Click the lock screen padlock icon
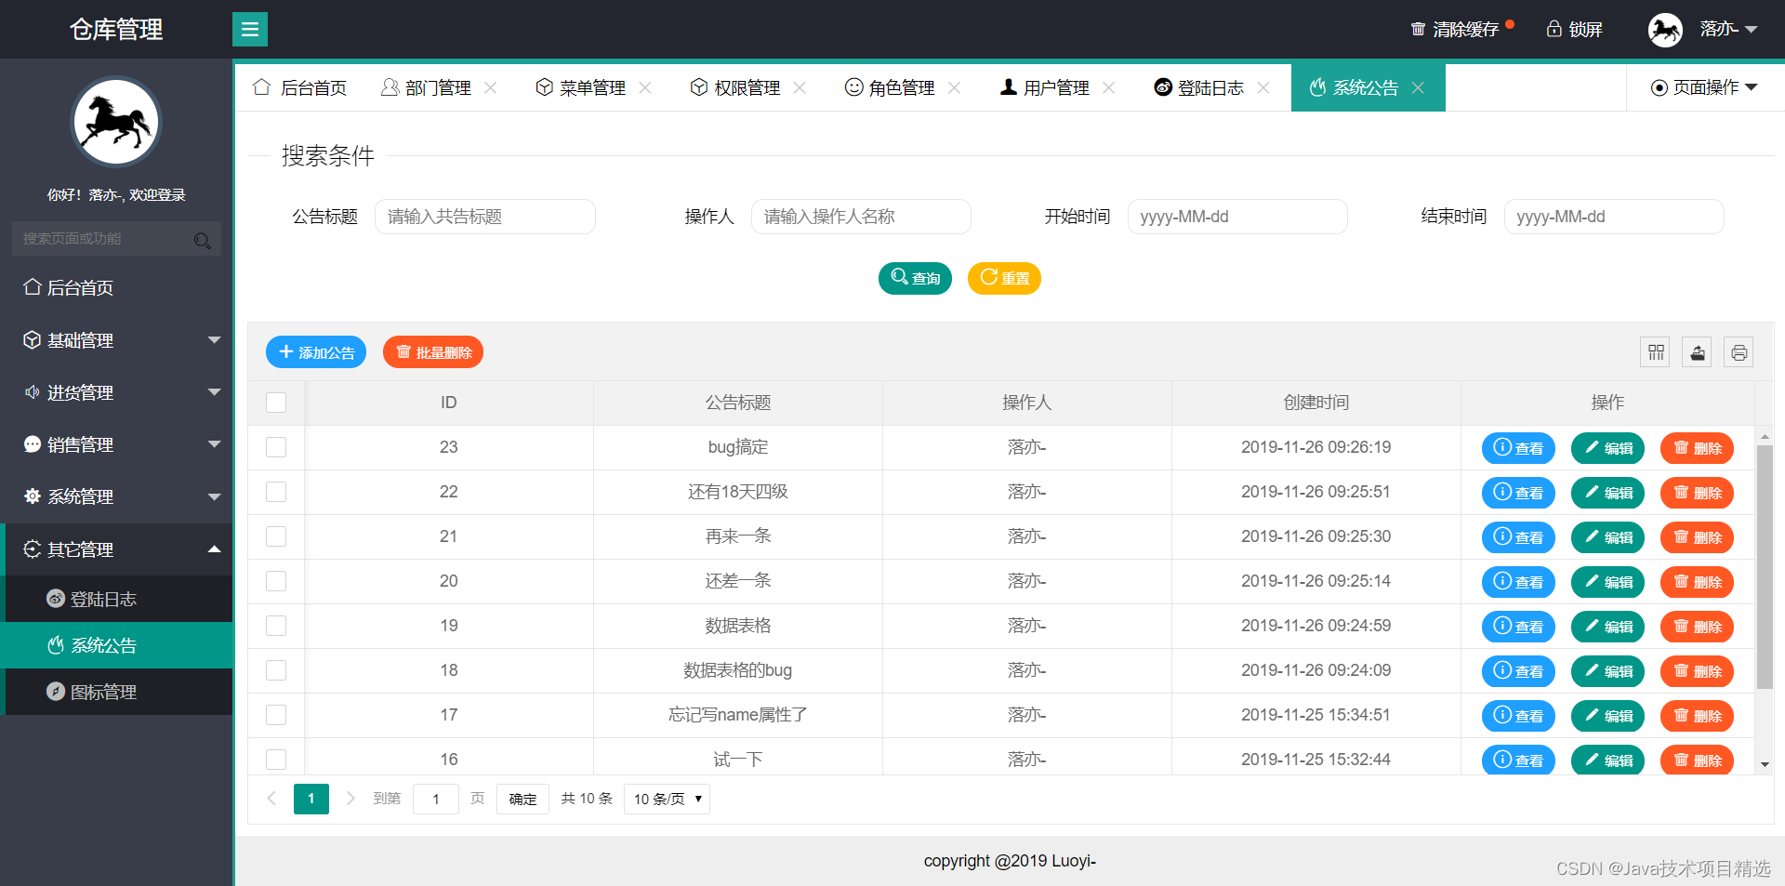The width and height of the screenshot is (1785, 886). pyautogui.click(x=1554, y=29)
